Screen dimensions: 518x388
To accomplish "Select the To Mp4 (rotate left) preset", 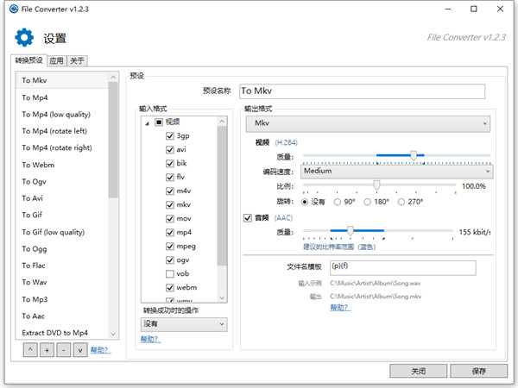I will tap(62, 131).
